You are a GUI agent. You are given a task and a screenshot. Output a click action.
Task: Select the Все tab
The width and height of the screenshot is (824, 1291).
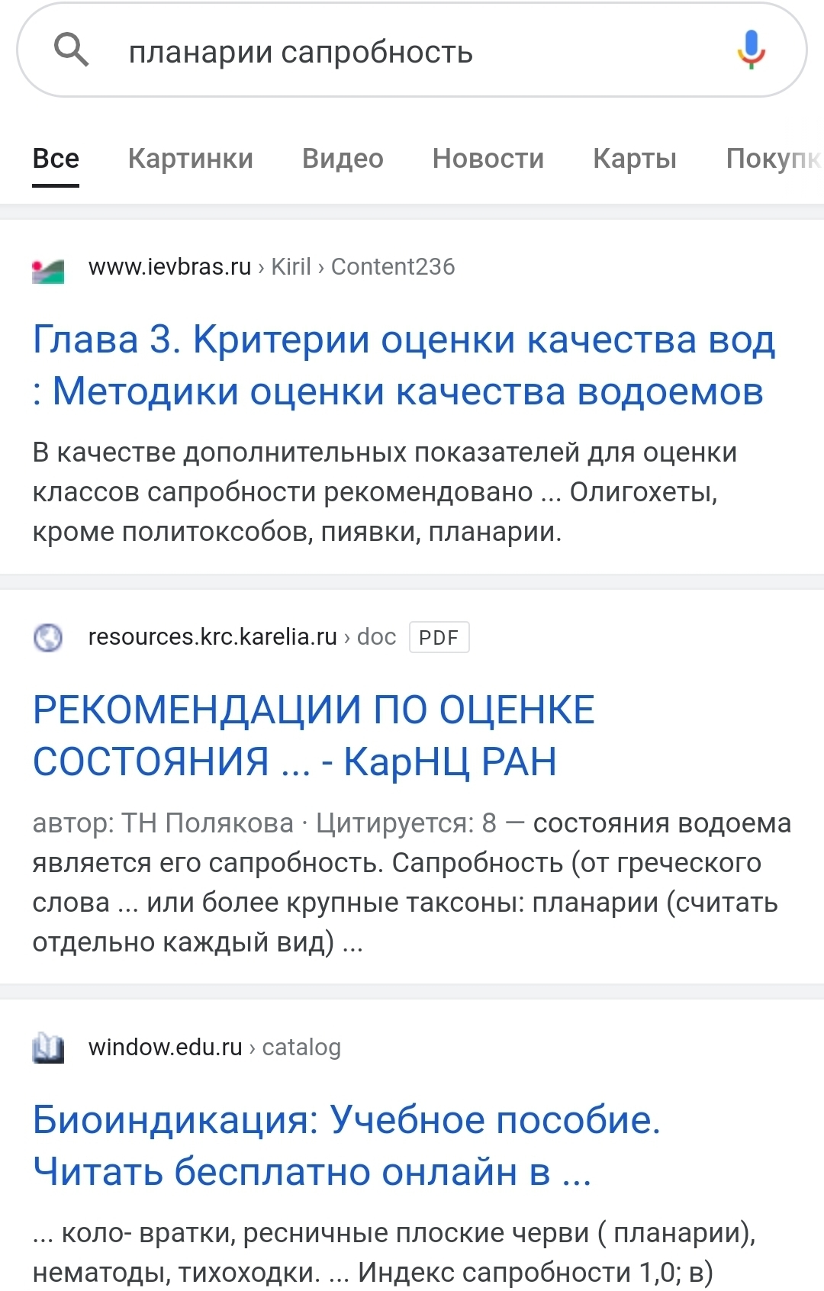(56, 159)
